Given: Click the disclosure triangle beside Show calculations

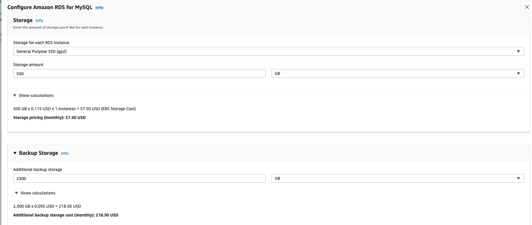Looking at the screenshot, I should [x=15, y=95].
